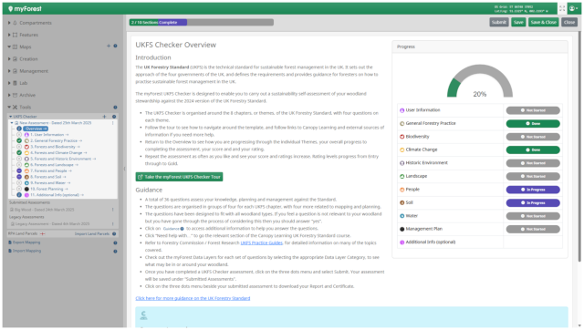Click Done badge for General Forestry Practice
Screen dimensions: 584x330
pyautogui.click(x=533, y=123)
